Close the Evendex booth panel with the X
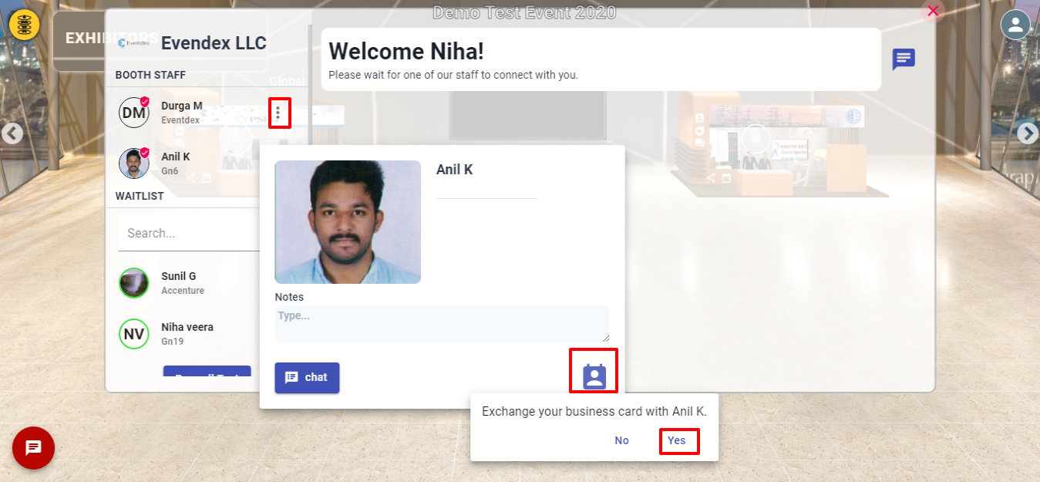Screen dimensions: 1040x482 point(933,11)
